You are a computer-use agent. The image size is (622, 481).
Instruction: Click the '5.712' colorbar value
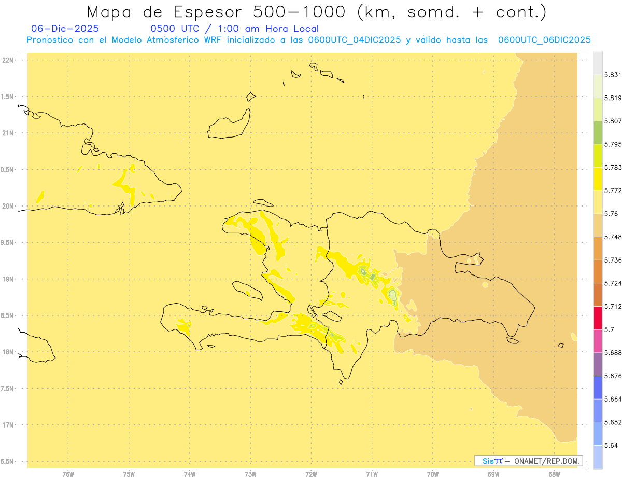coord(613,307)
